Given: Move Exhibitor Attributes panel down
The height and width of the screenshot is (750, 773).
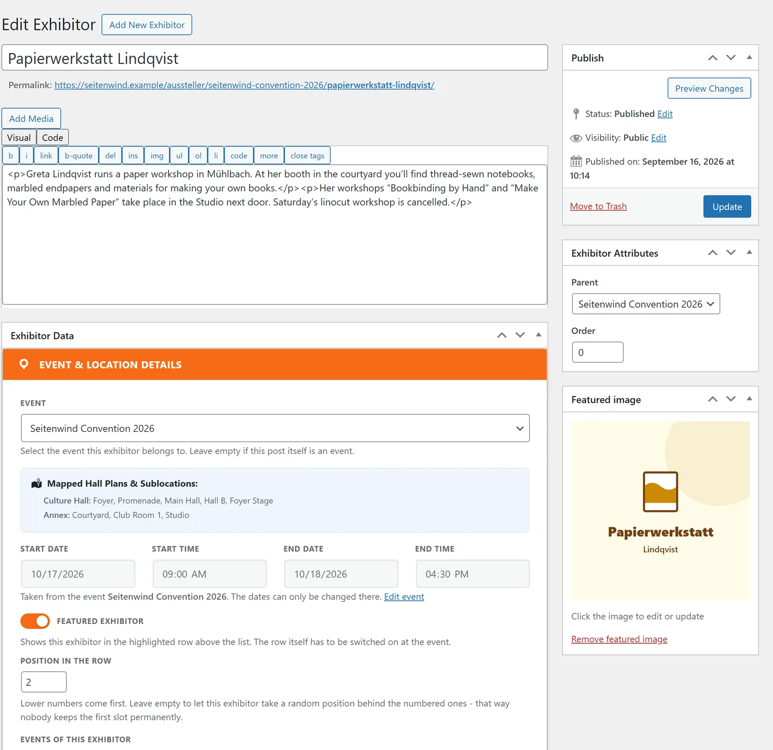Looking at the screenshot, I should [731, 253].
